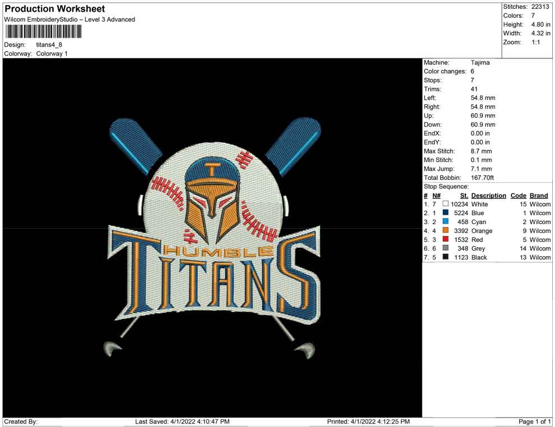
Task: Click the White color swatch in stop sequence
Action: point(446,204)
